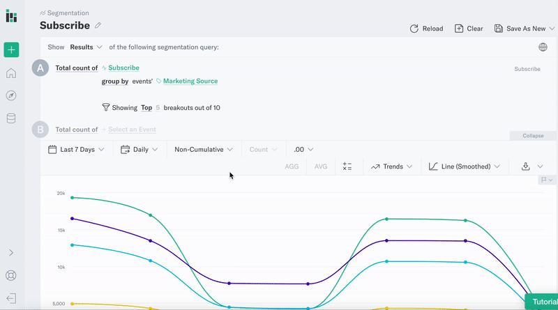Click the group by label
This screenshot has height=310, width=558.
(115, 82)
